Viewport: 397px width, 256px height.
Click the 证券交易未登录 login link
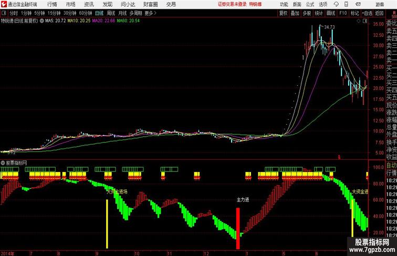click(x=232, y=4)
